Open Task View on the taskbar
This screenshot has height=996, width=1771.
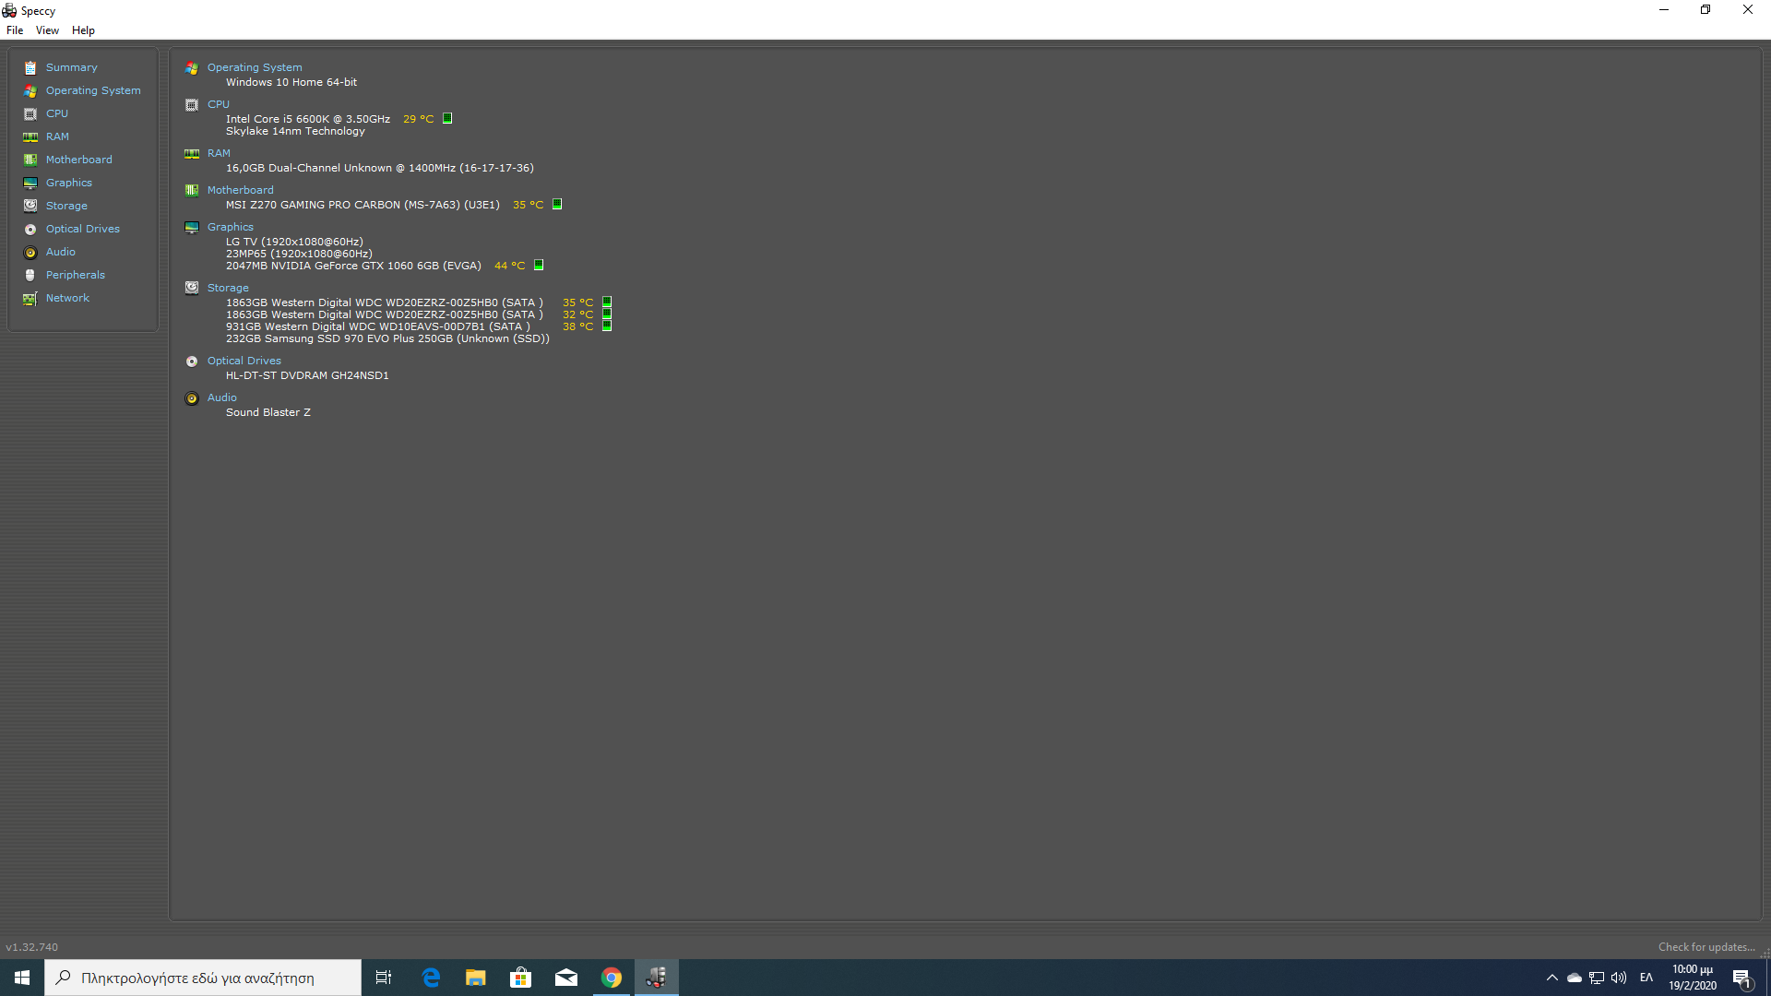click(384, 978)
